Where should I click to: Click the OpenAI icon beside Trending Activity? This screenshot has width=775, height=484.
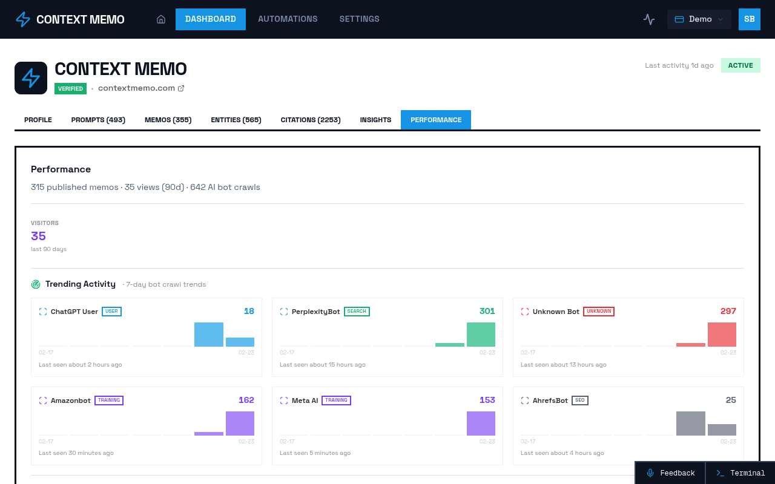point(35,284)
